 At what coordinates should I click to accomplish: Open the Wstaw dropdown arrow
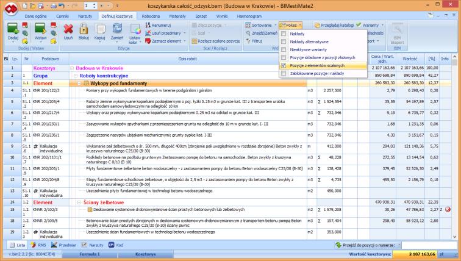(x=40, y=42)
